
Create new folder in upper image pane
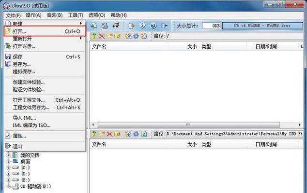(109, 36)
